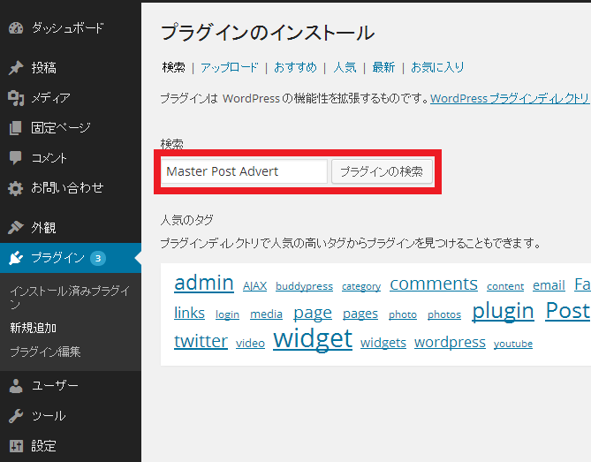Click the widget tag link
Image resolution: width=591 pixels, height=462 pixels.
313,339
